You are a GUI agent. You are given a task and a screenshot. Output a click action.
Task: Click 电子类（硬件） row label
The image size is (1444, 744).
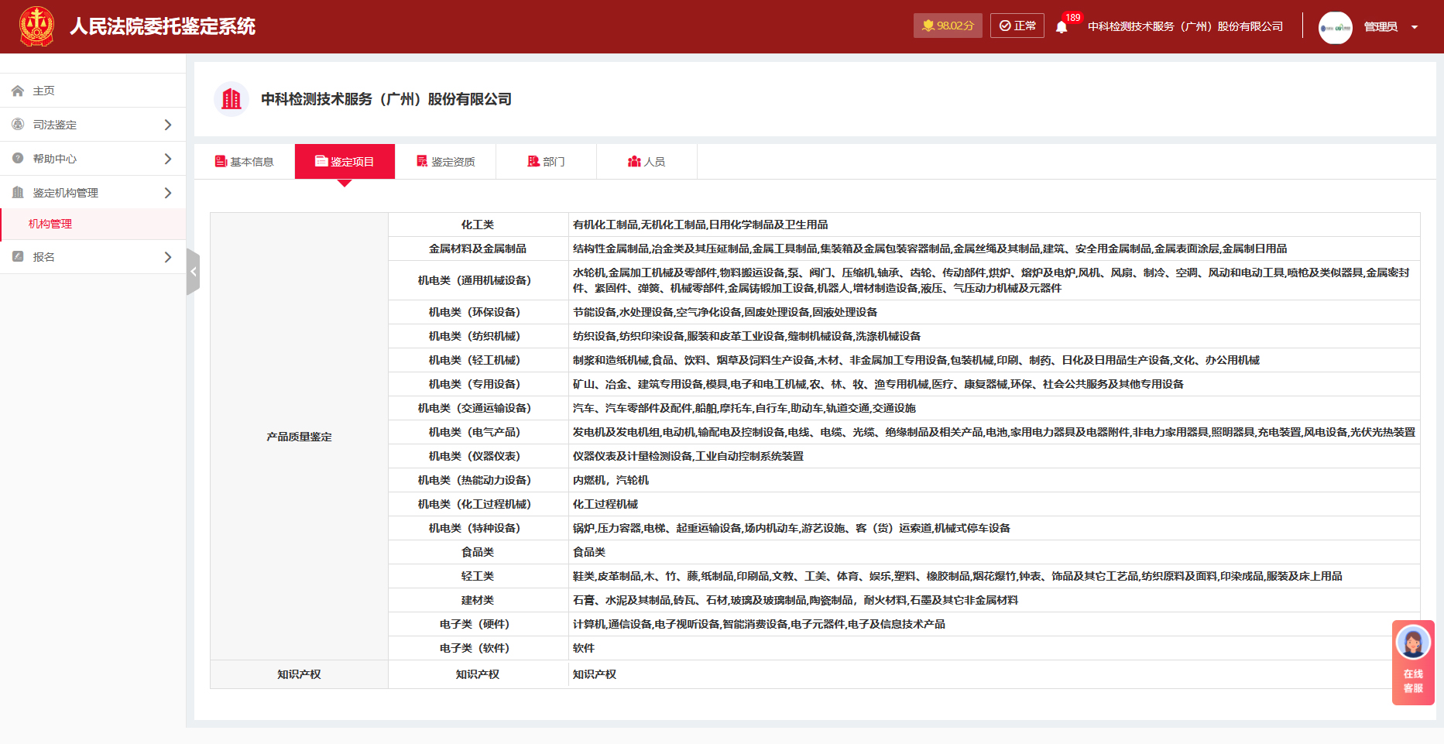(x=478, y=624)
